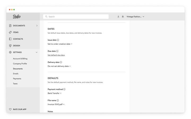
Task: Open the Documents settings subpage
Action: coord(18,69)
